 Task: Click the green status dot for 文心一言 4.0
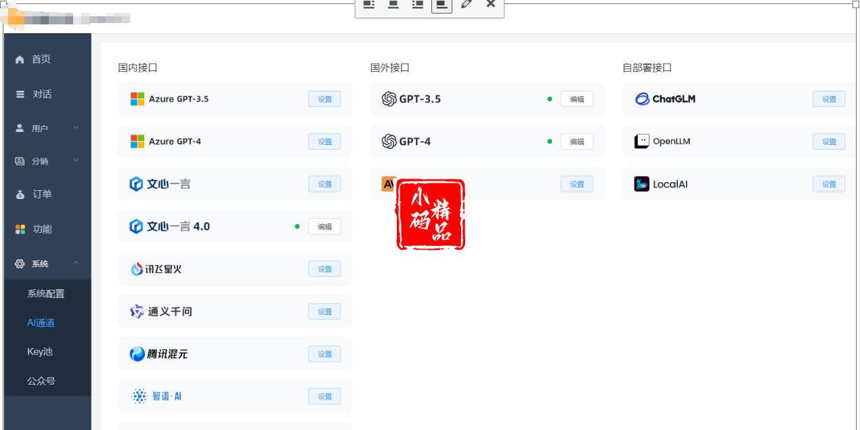coord(297,227)
